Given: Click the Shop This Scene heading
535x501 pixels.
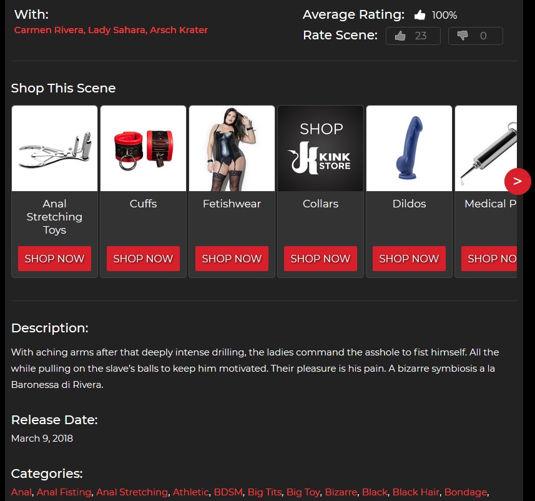Looking at the screenshot, I should [64, 88].
